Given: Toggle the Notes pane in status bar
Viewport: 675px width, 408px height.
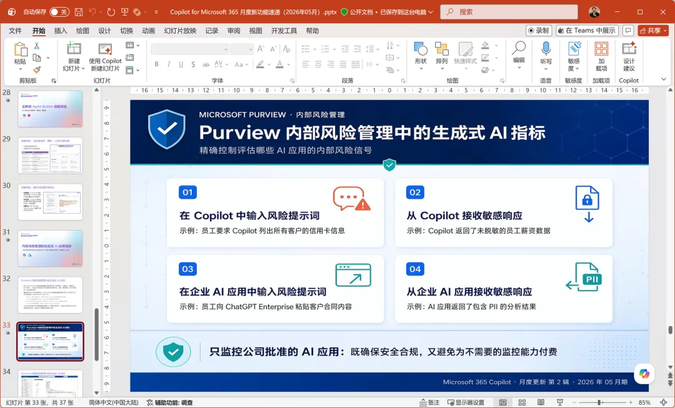Looking at the screenshot, I should point(429,402).
